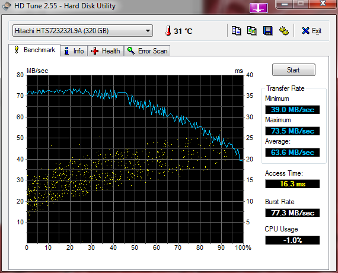Click the CPU Usage label

click(281, 229)
